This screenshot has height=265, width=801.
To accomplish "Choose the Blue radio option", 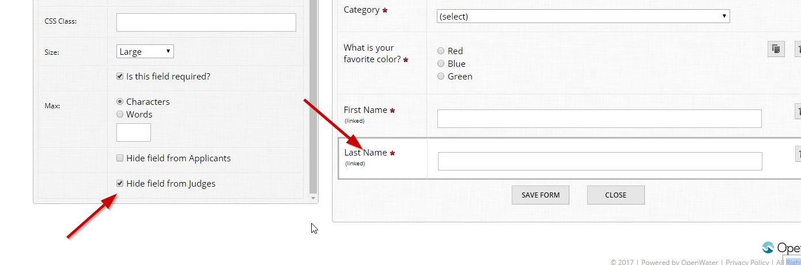I will point(441,63).
